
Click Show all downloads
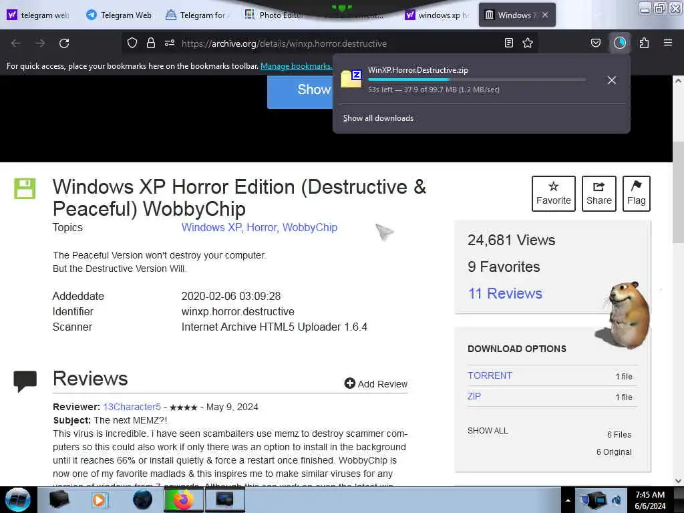click(x=378, y=118)
